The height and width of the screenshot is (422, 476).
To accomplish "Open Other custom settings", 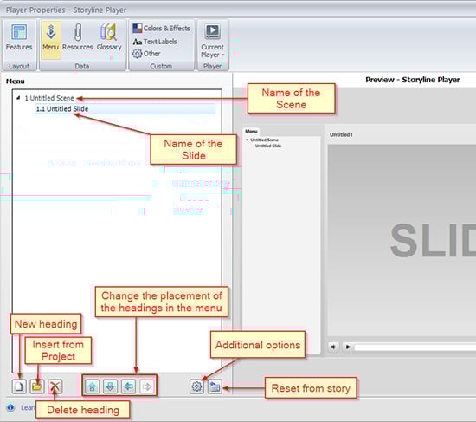I will tap(146, 54).
